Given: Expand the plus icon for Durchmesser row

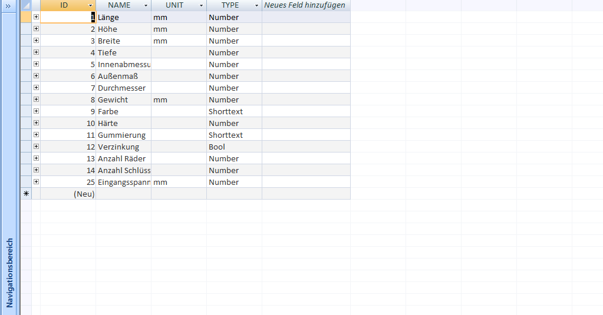Looking at the screenshot, I should tap(36, 88).
